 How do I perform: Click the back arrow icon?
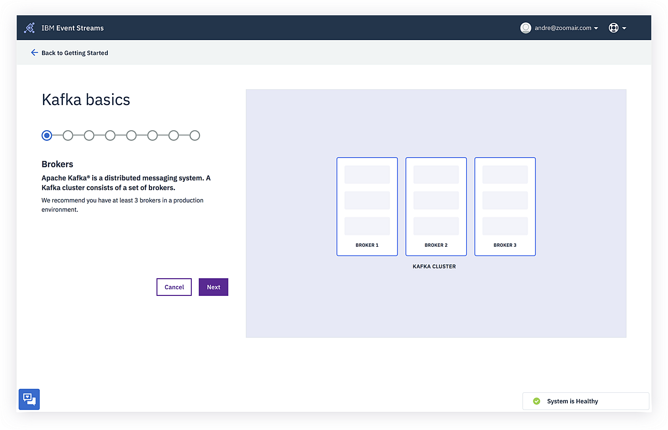(34, 52)
